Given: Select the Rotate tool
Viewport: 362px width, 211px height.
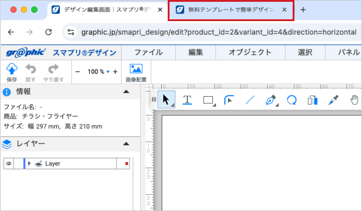Looking at the screenshot, I should pos(291,100).
